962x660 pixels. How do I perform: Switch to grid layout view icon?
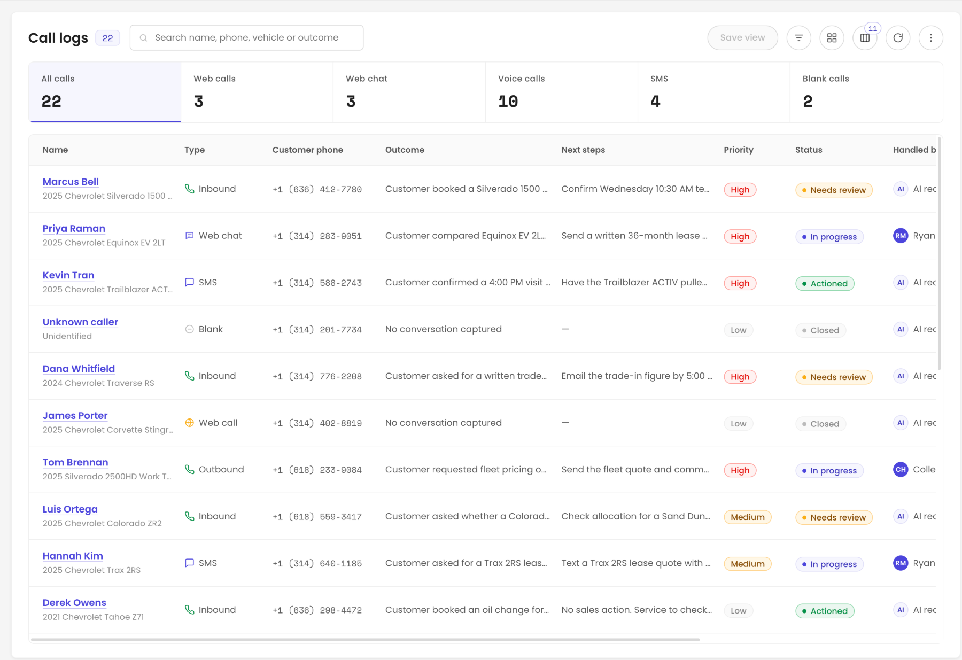(832, 38)
